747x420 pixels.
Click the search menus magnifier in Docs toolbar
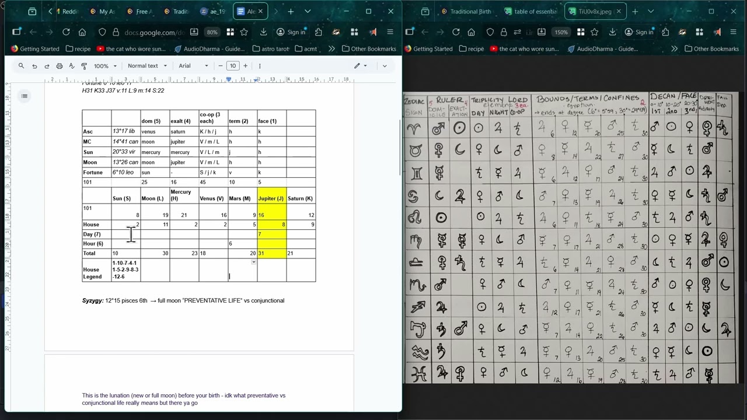tap(21, 66)
